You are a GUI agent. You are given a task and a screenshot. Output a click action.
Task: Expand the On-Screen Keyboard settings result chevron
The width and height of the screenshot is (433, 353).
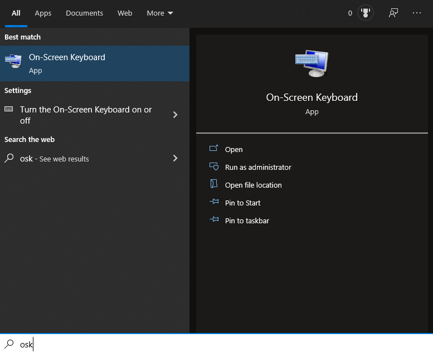pyautogui.click(x=175, y=115)
